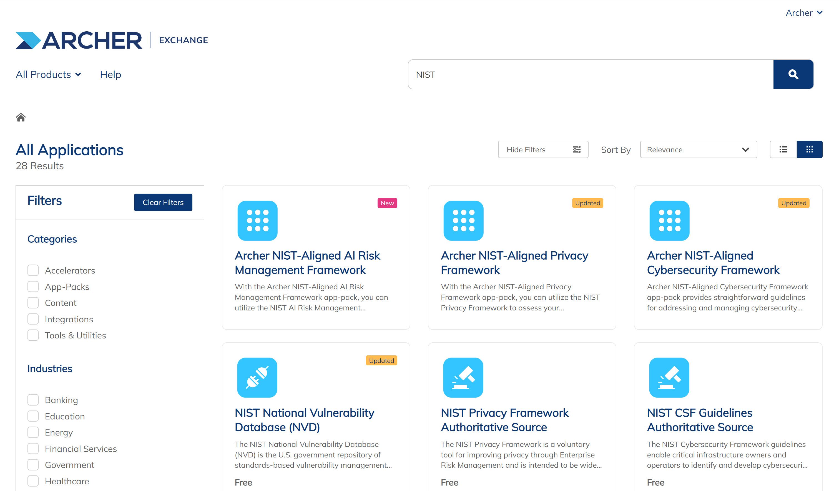Click the Archer Exchange logo

tap(112, 40)
